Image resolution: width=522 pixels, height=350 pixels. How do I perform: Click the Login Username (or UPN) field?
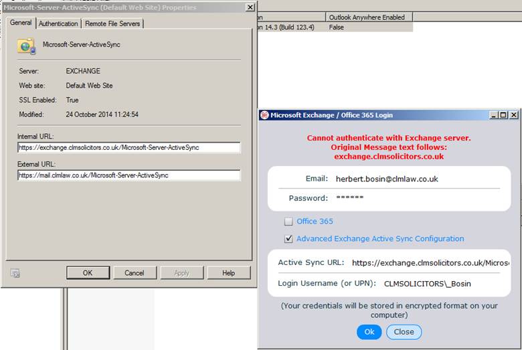(442, 284)
